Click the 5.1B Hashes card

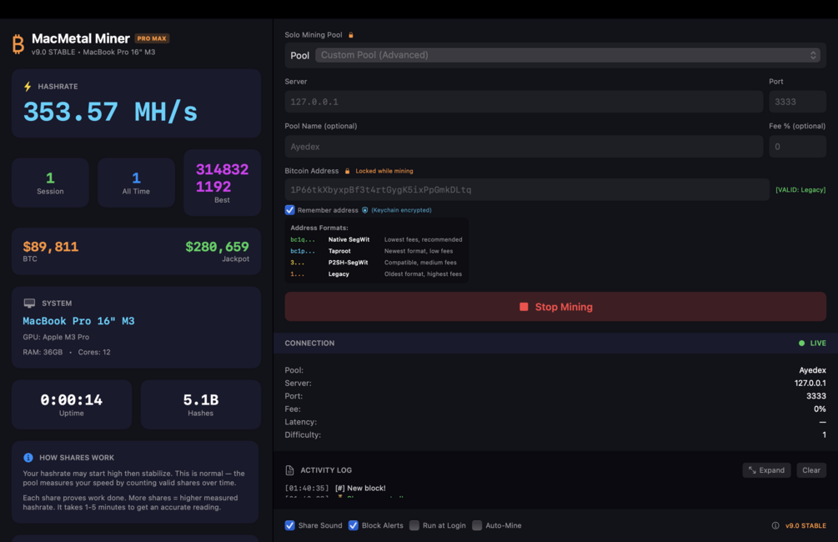(x=200, y=404)
